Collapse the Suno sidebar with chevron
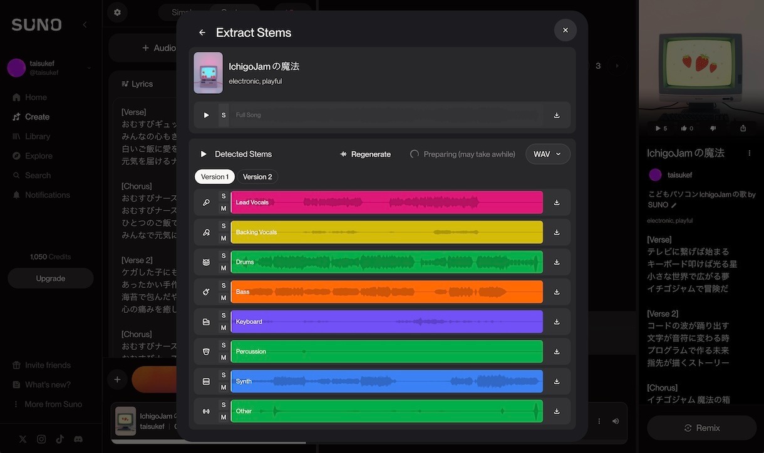This screenshot has width=764, height=453. pyautogui.click(x=85, y=24)
